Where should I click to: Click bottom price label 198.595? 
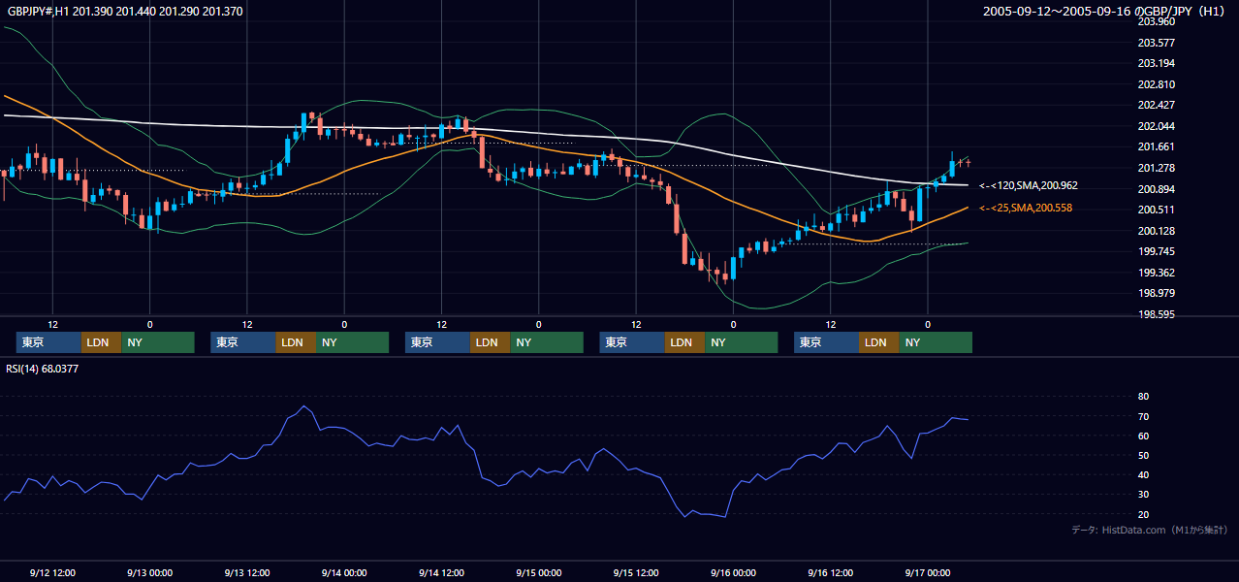(1156, 314)
